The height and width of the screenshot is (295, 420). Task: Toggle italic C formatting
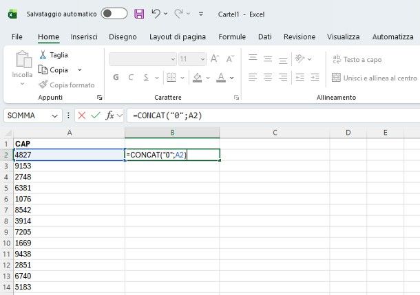(x=131, y=77)
